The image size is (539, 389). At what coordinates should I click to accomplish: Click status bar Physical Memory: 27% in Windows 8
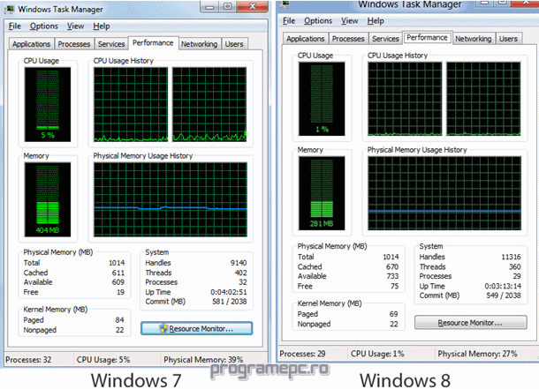[x=477, y=354]
